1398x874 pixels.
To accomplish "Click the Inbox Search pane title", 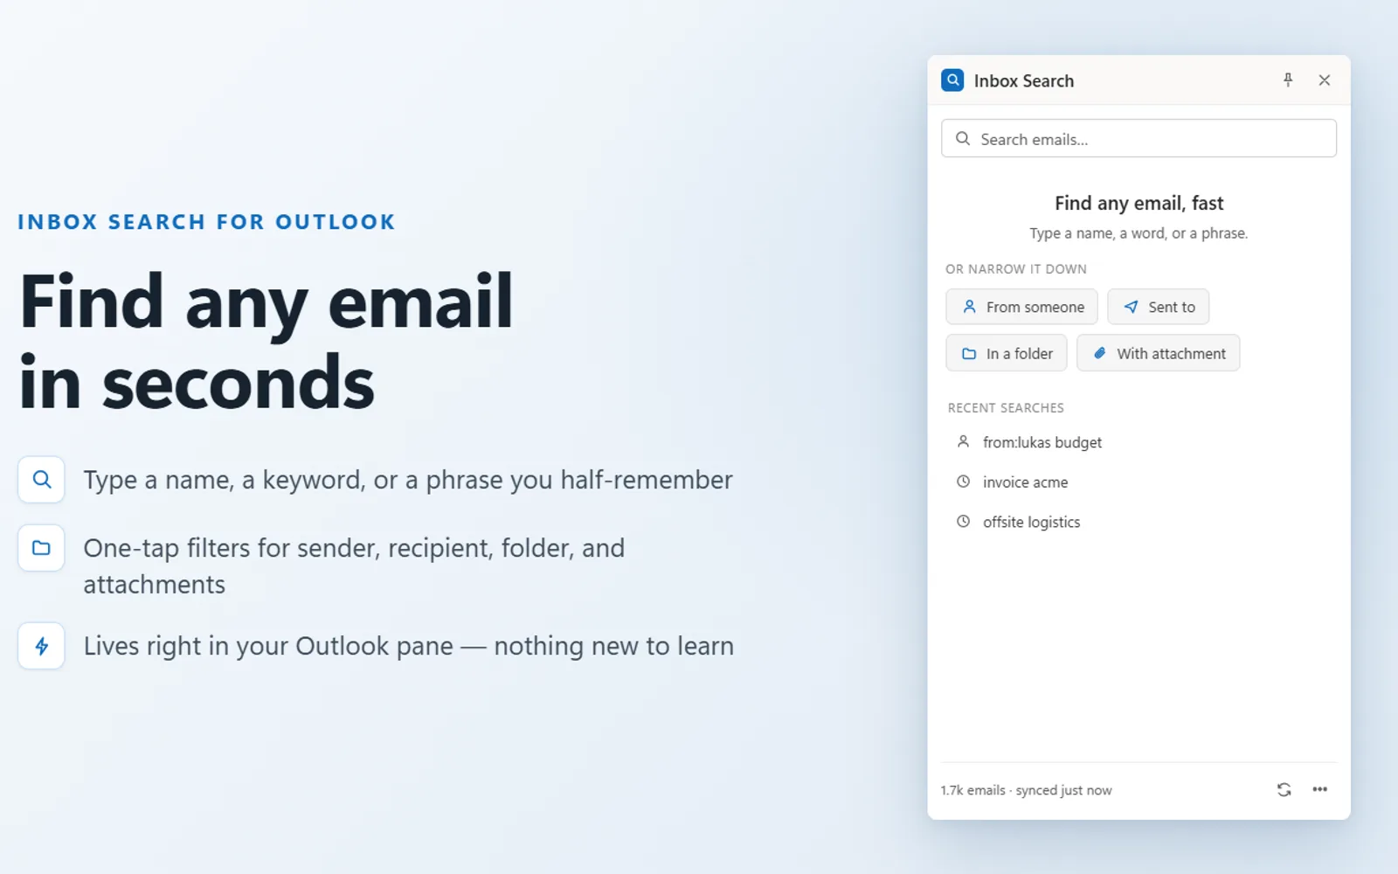I will tap(1024, 81).
